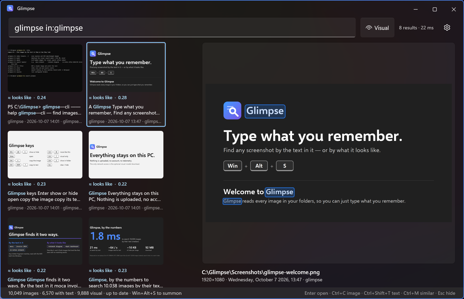Click the large preview image of the welcome screen
464x299 pixels.
(329, 153)
